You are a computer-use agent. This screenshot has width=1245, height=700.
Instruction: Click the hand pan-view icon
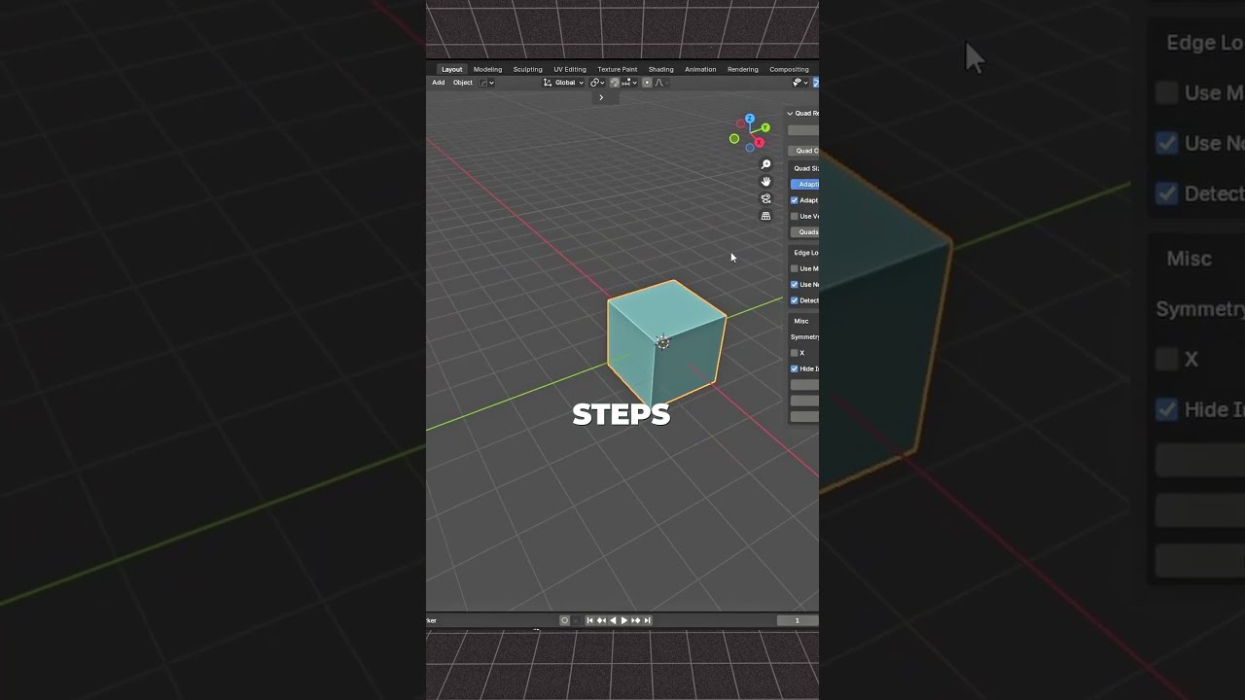(x=765, y=182)
